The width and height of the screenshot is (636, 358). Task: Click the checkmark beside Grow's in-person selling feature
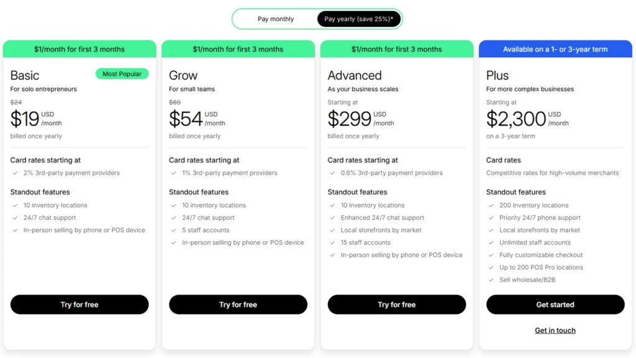pyautogui.click(x=173, y=242)
